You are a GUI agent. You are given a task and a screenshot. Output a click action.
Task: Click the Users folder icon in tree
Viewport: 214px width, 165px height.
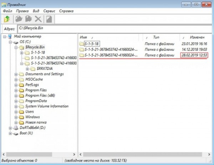click(x=21, y=112)
